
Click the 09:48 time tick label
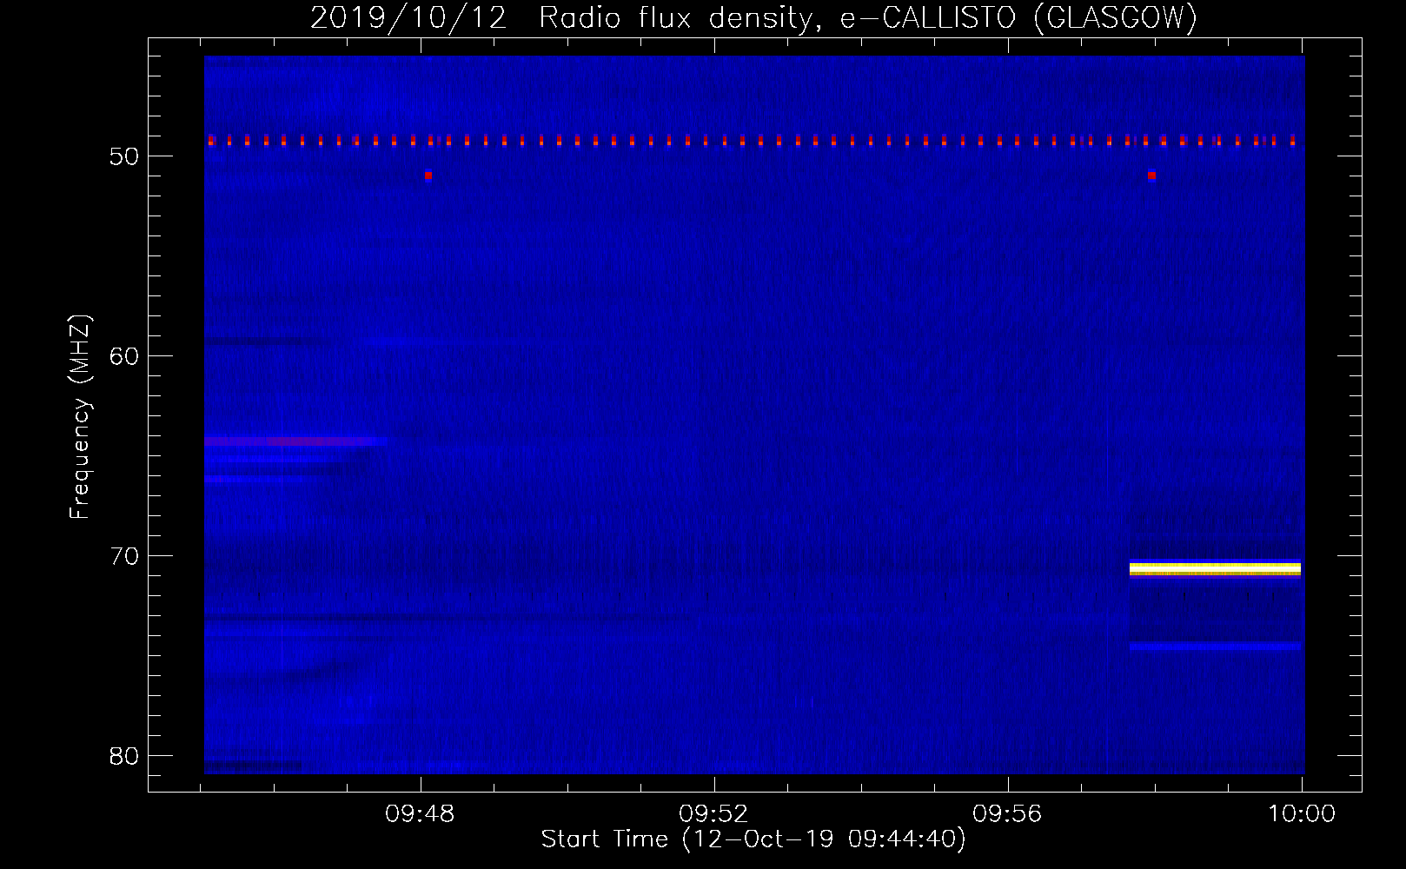421,814
